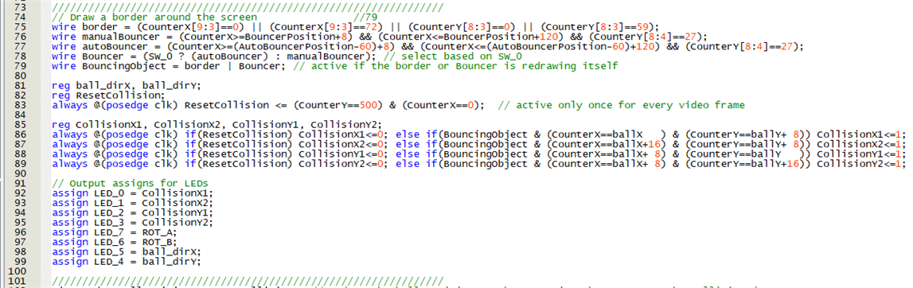The image size is (913, 288).
Task: Click 'assign LED_0 = CollisionX1;'
Action: tap(132, 194)
